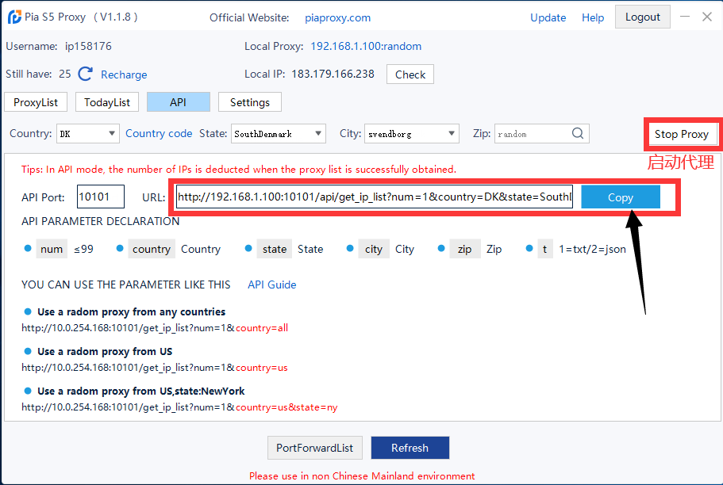The width and height of the screenshot is (723, 485).
Task: Click into the API Port input field
Action: point(101,197)
